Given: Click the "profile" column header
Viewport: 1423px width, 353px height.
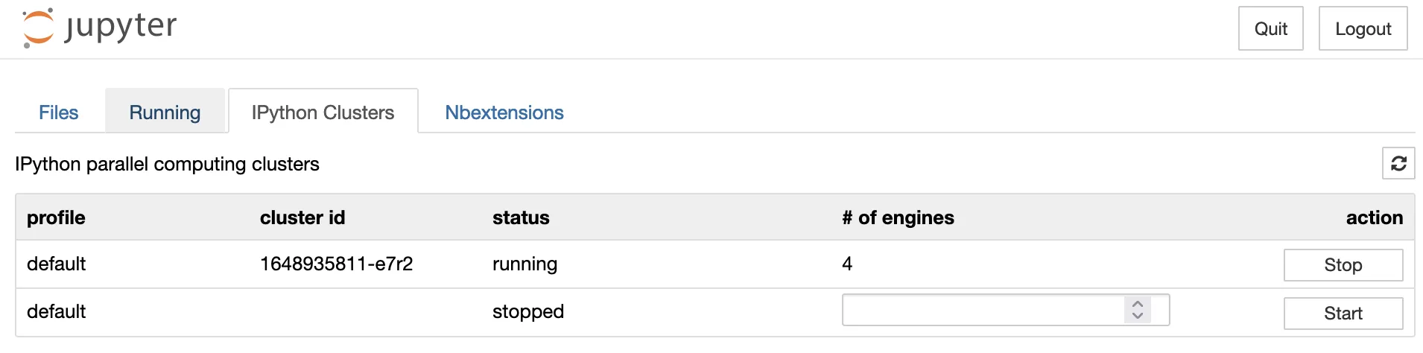Looking at the screenshot, I should click(56, 217).
